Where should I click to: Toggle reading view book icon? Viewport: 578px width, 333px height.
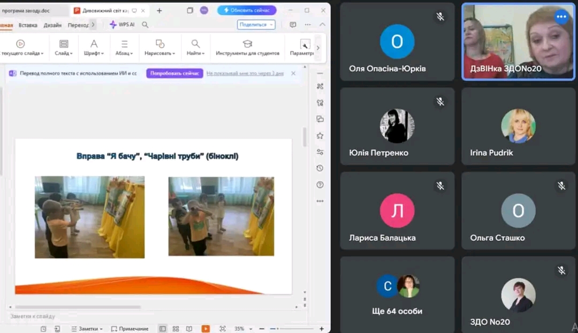pyautogui.click(x=189, y=329)
